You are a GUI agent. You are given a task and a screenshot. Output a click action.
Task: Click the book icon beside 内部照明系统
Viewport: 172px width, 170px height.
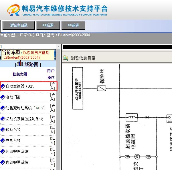[x=3, y=162]
